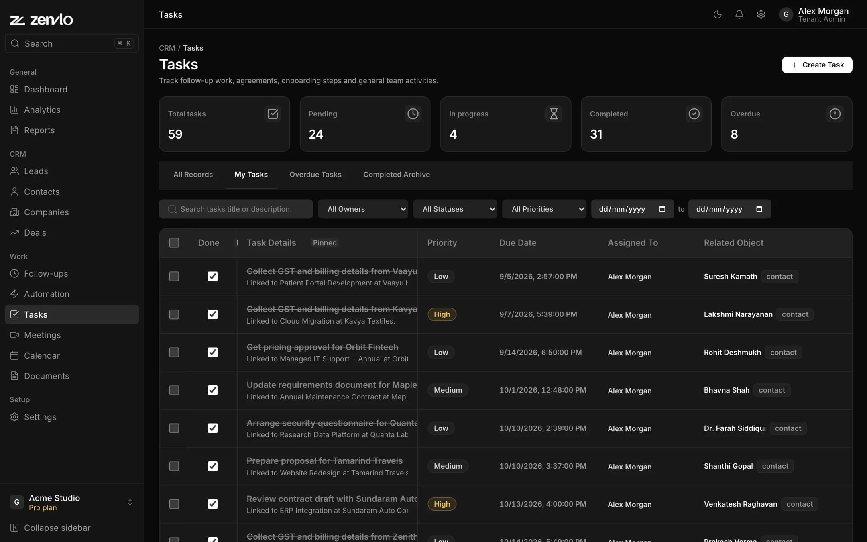Click the Assigned To column header
The image size is (867, 542).
632,242
